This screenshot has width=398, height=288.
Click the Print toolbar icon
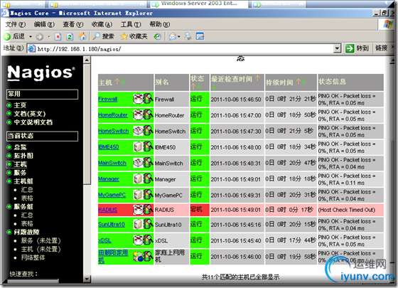click(x=188, y=36)
